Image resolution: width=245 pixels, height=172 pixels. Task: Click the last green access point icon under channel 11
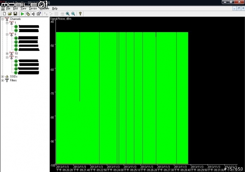pyautogui.click(x=16, y=72)
